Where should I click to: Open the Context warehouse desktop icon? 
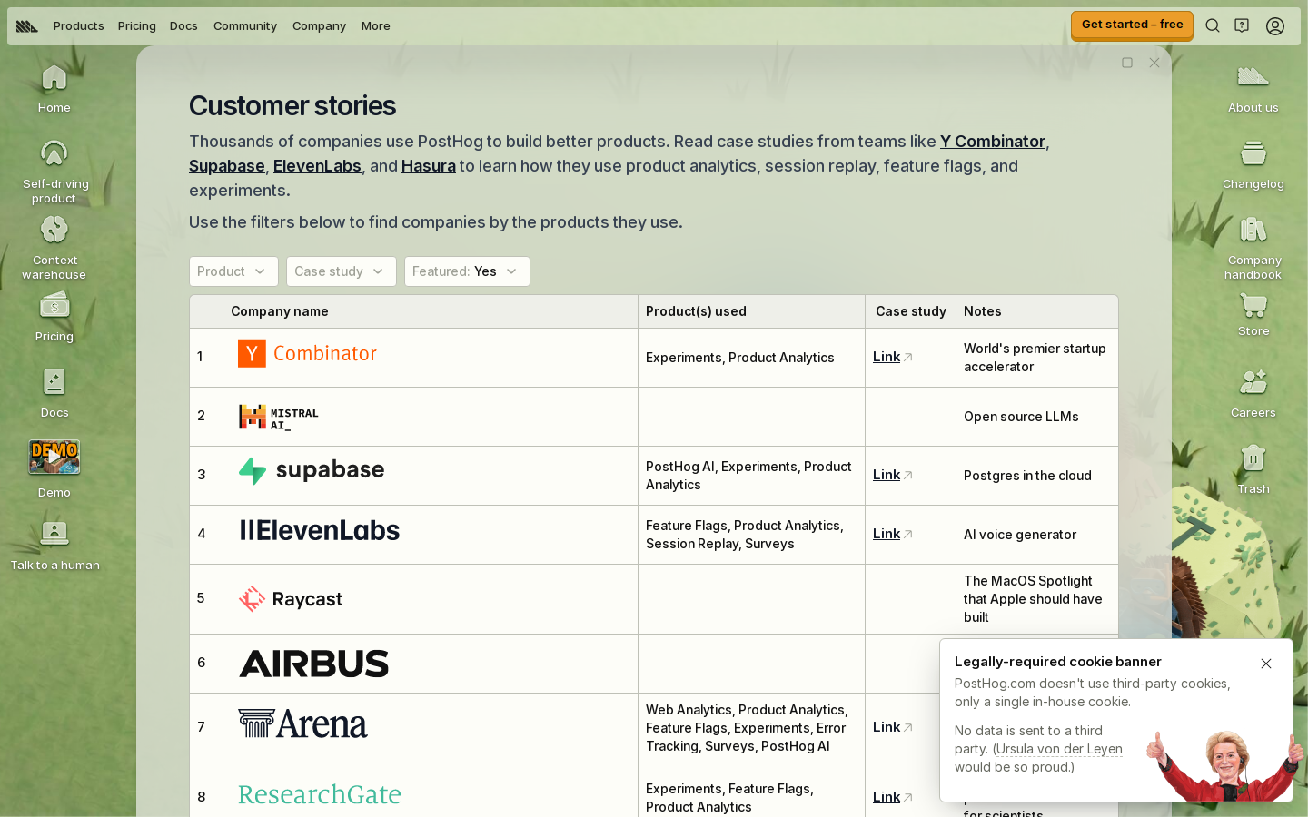[54, 247]
